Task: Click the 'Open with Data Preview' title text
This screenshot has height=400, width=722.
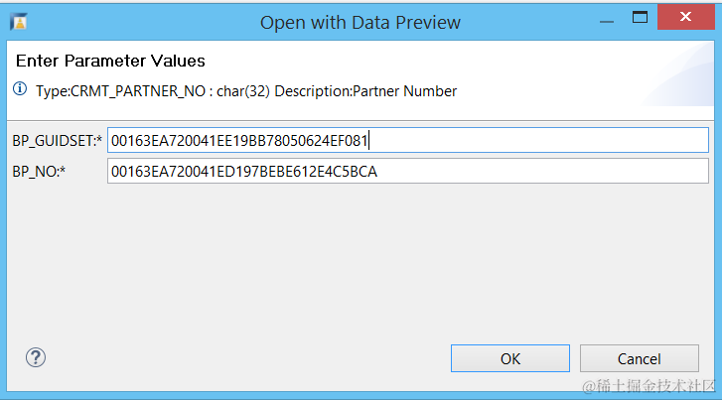Action: tap(361, 22)
